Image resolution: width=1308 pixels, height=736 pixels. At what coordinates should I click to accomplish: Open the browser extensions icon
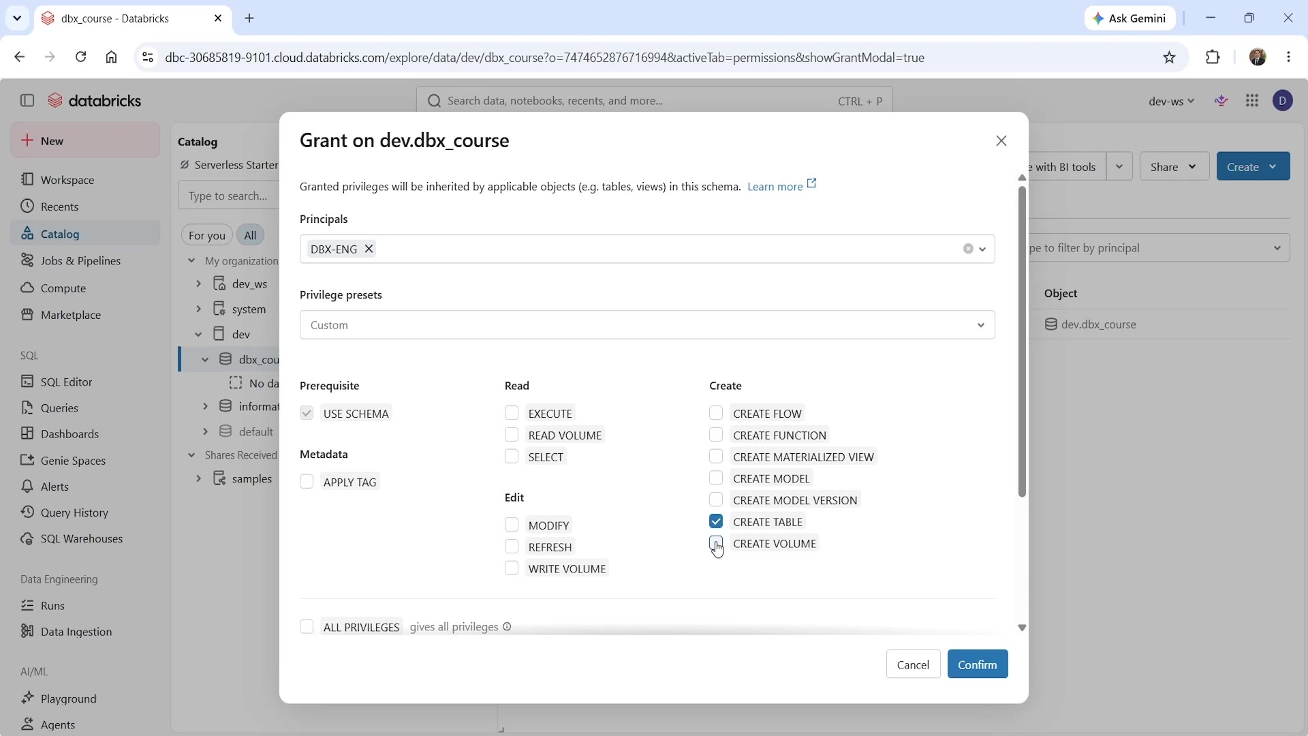point(1213,57)
